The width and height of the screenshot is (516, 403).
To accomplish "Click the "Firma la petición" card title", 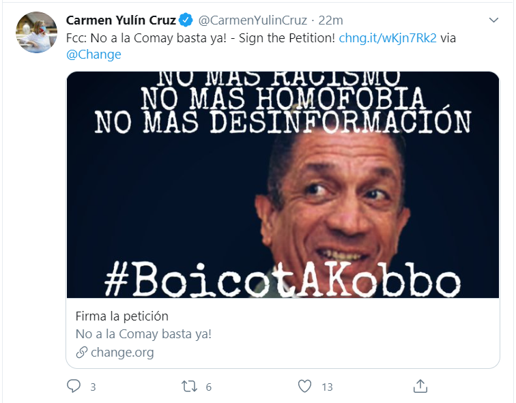I will [x=121, y=316].
